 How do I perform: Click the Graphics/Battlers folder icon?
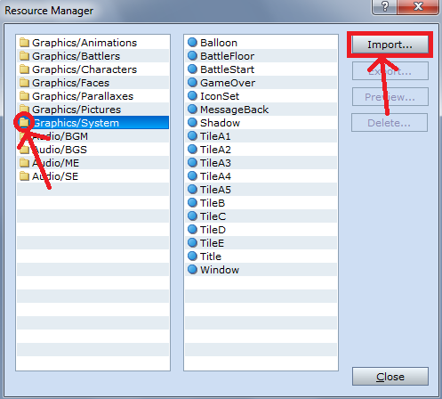(24, 56)
